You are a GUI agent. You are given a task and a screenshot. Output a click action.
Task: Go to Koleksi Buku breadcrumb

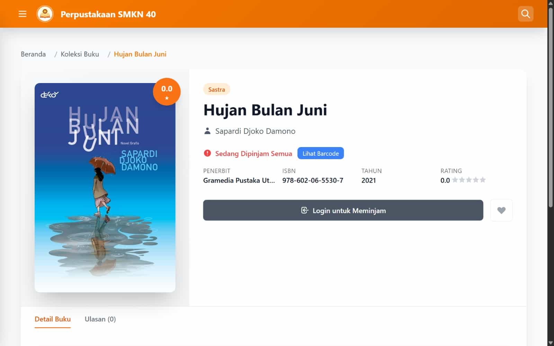[80, 54]
